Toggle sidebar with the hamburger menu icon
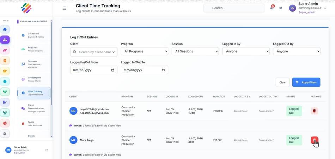The width and height of the screenshot is (335, 159). coord(64,8)
